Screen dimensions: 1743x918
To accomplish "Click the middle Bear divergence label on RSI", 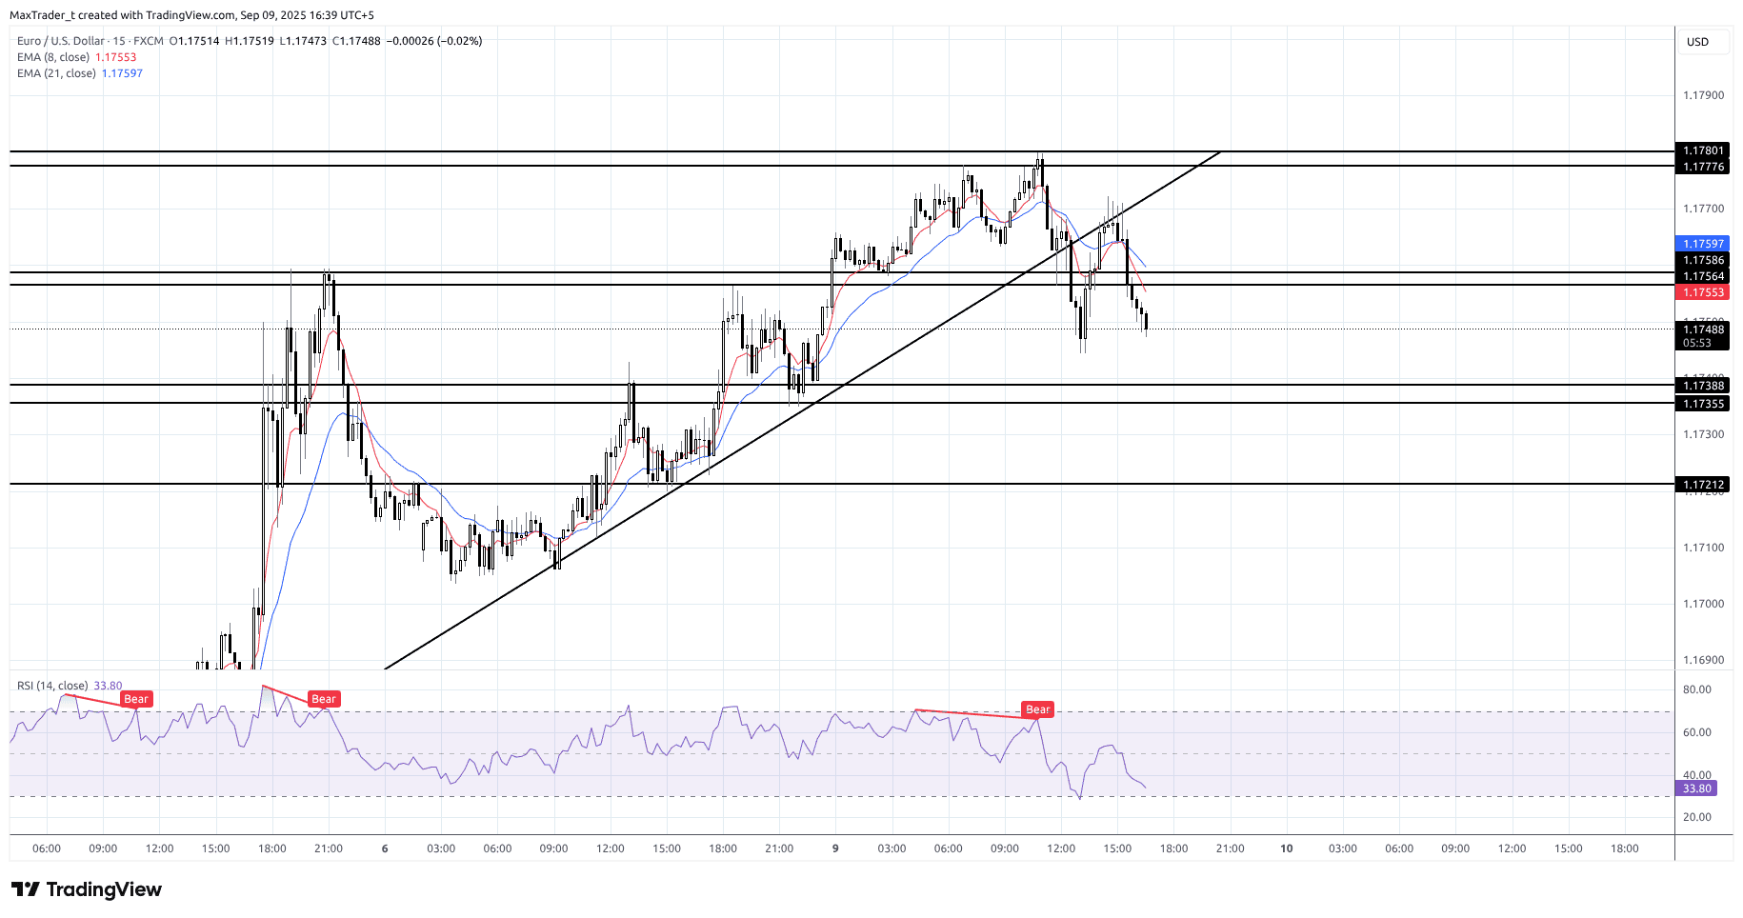I will [324, 699].
